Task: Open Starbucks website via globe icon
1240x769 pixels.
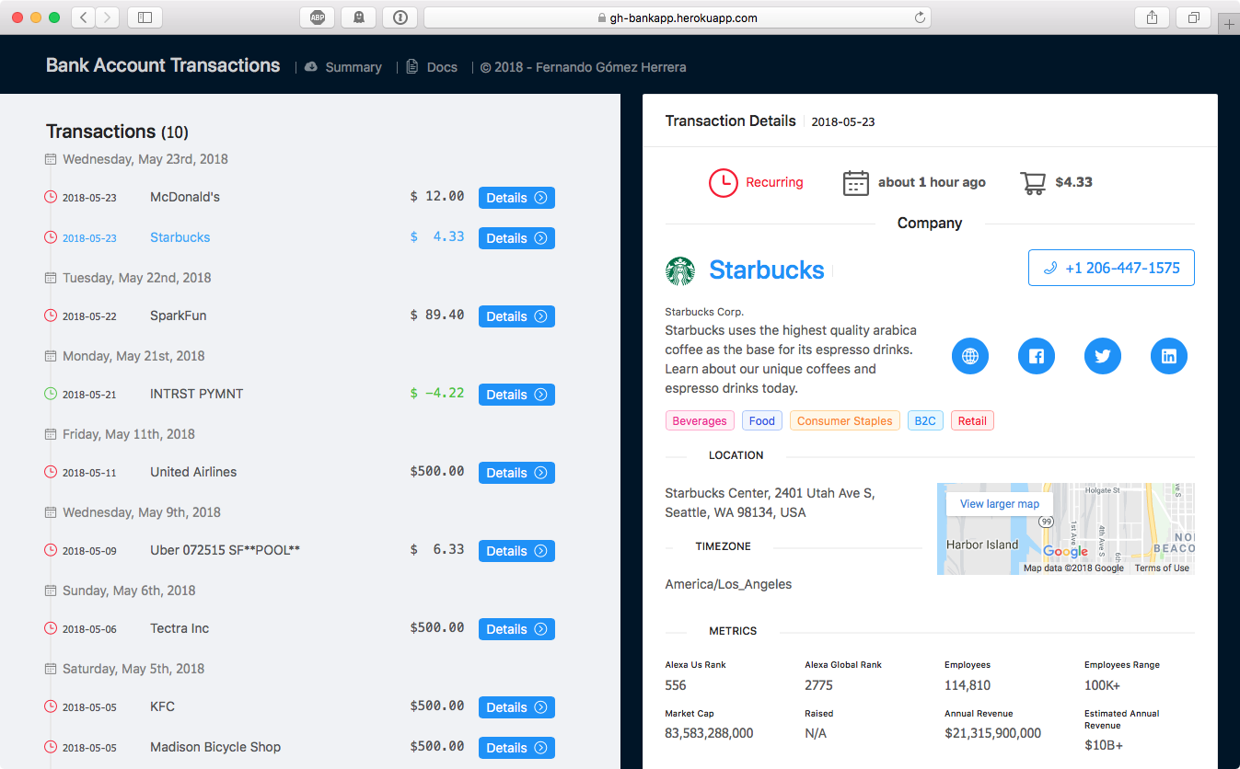Action: point(969,356)
